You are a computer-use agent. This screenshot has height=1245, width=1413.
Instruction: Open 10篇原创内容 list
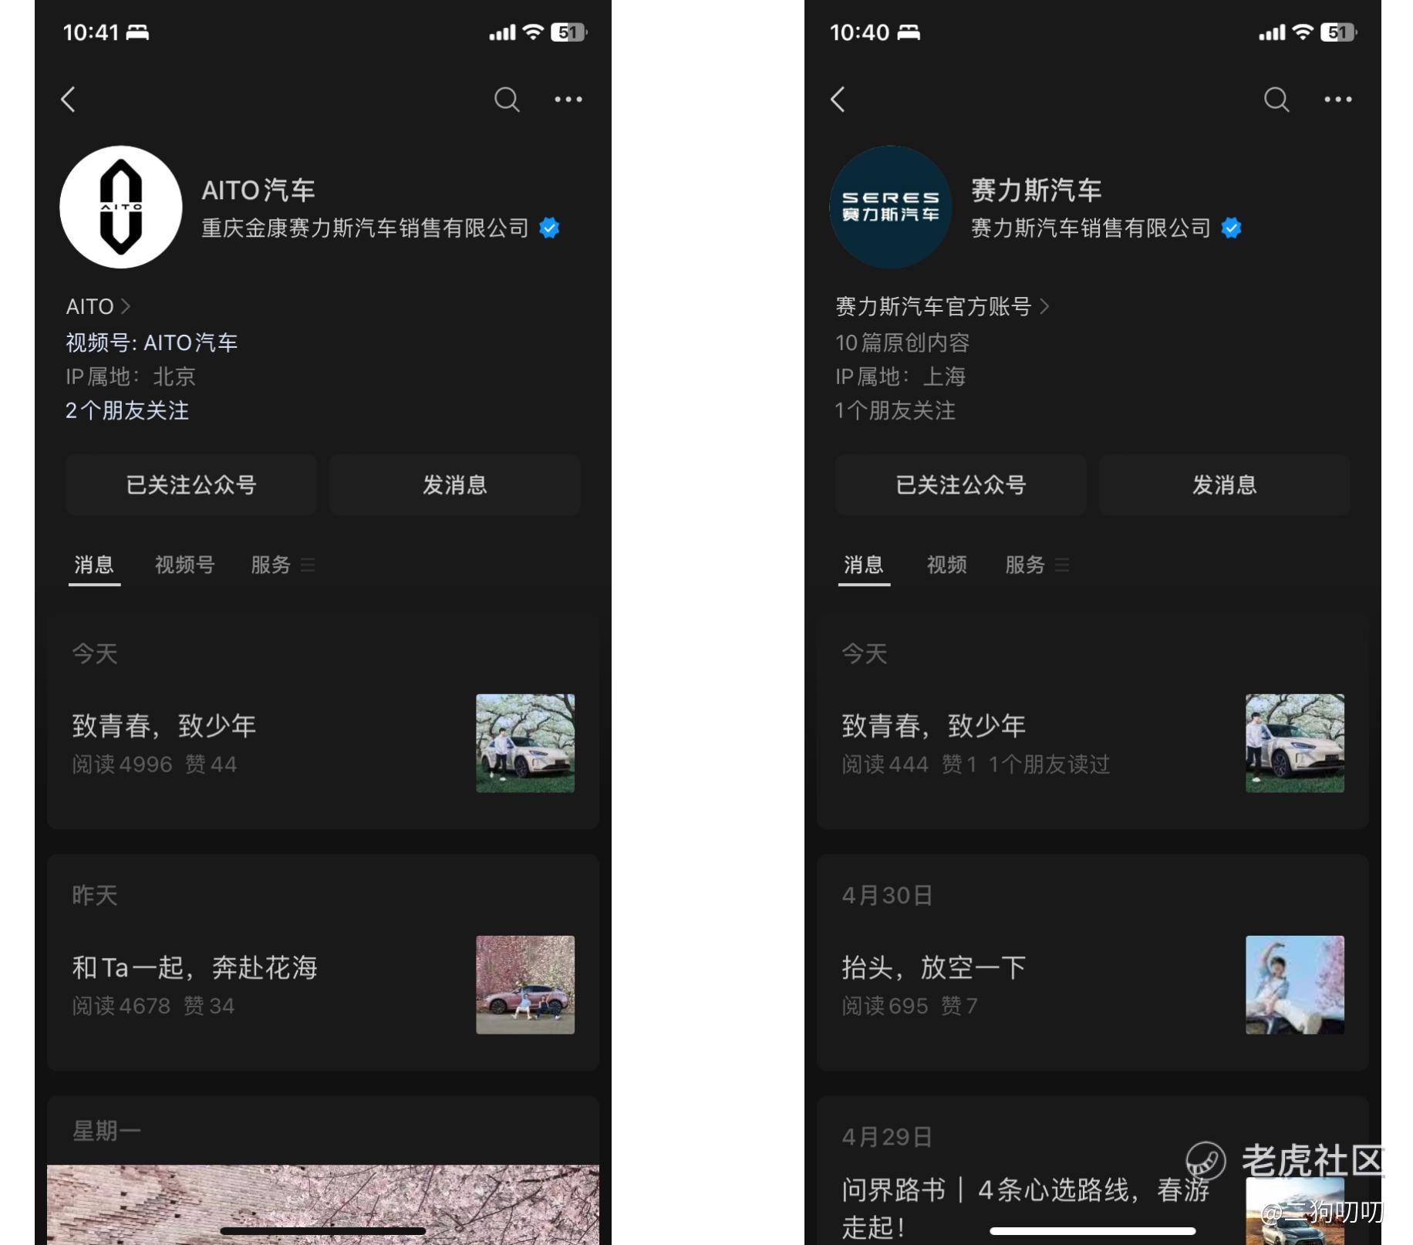902,342
